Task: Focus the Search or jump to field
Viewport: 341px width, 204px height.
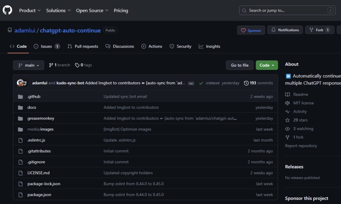Action: (x=287, y=10)
